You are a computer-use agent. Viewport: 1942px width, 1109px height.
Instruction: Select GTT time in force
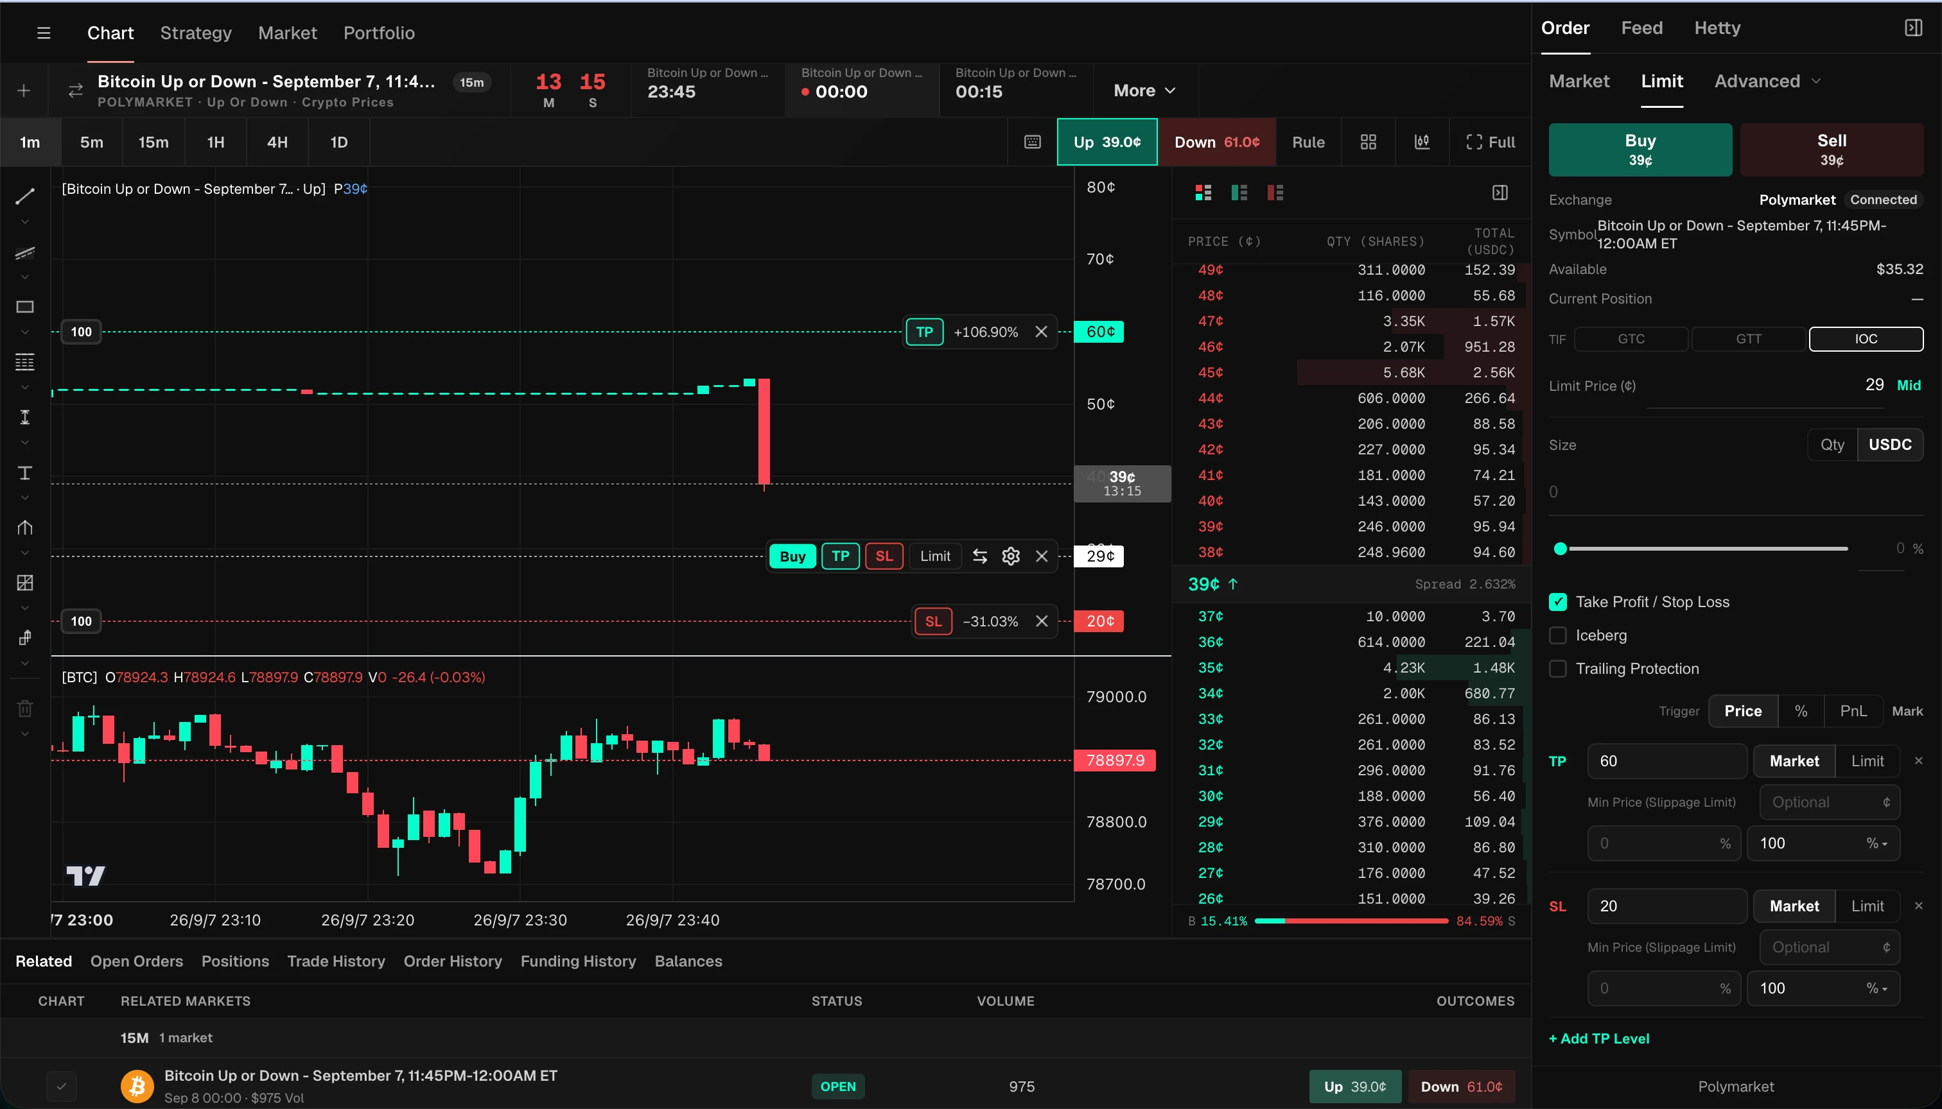1749,339
